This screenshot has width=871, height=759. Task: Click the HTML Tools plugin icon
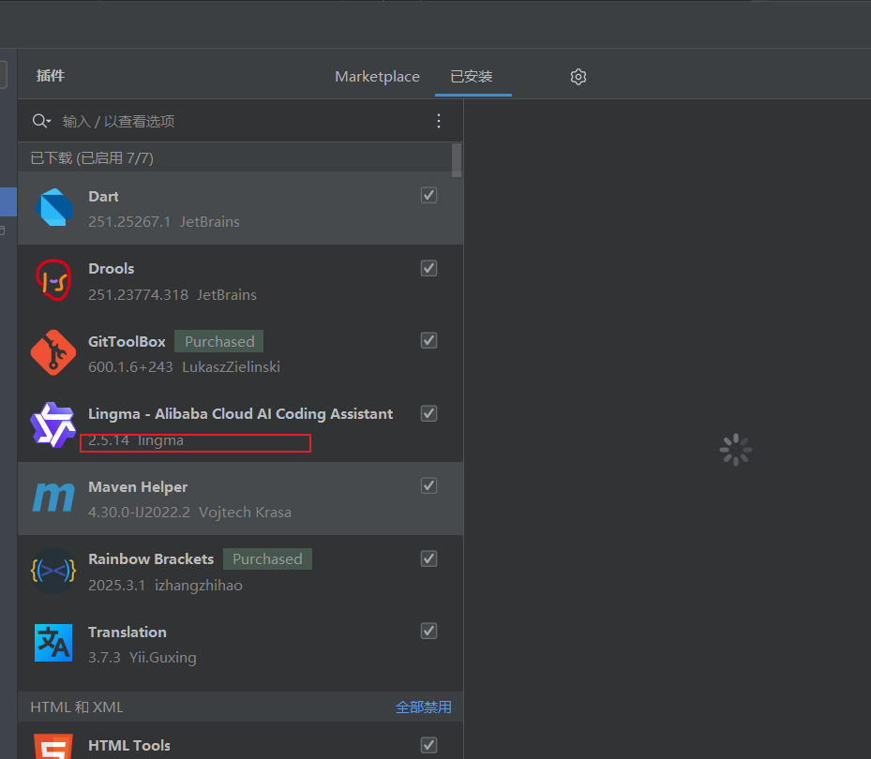(x=53, y=746)
